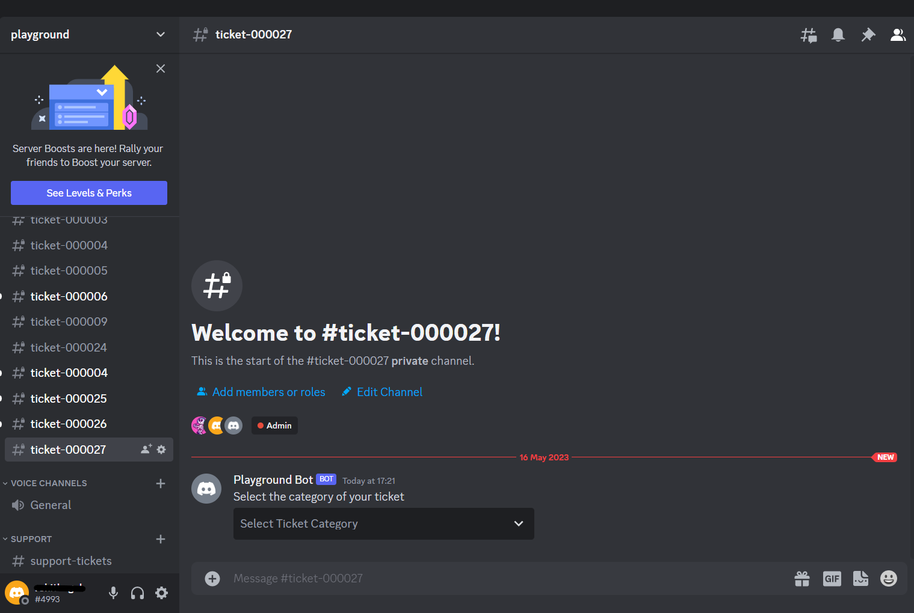Open the Nitro gift icon
914x613 pixels.
pos(802,579)
